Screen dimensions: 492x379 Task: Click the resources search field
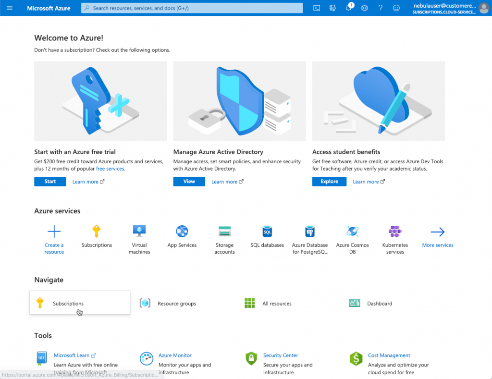click(x=192, y=8)
